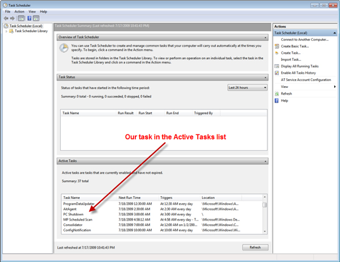Click the Active Tasks list scroll up arrow
The width and height of the screenshot is (340, 262).
pos(265,197)
